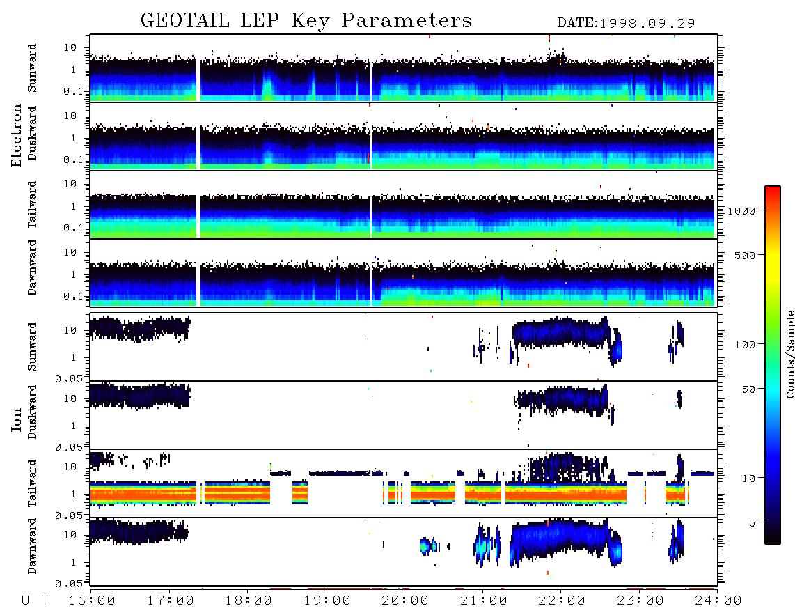Select the Electron 'Sunward' panel label
795x613 pixels.
[x=32, y=68]
